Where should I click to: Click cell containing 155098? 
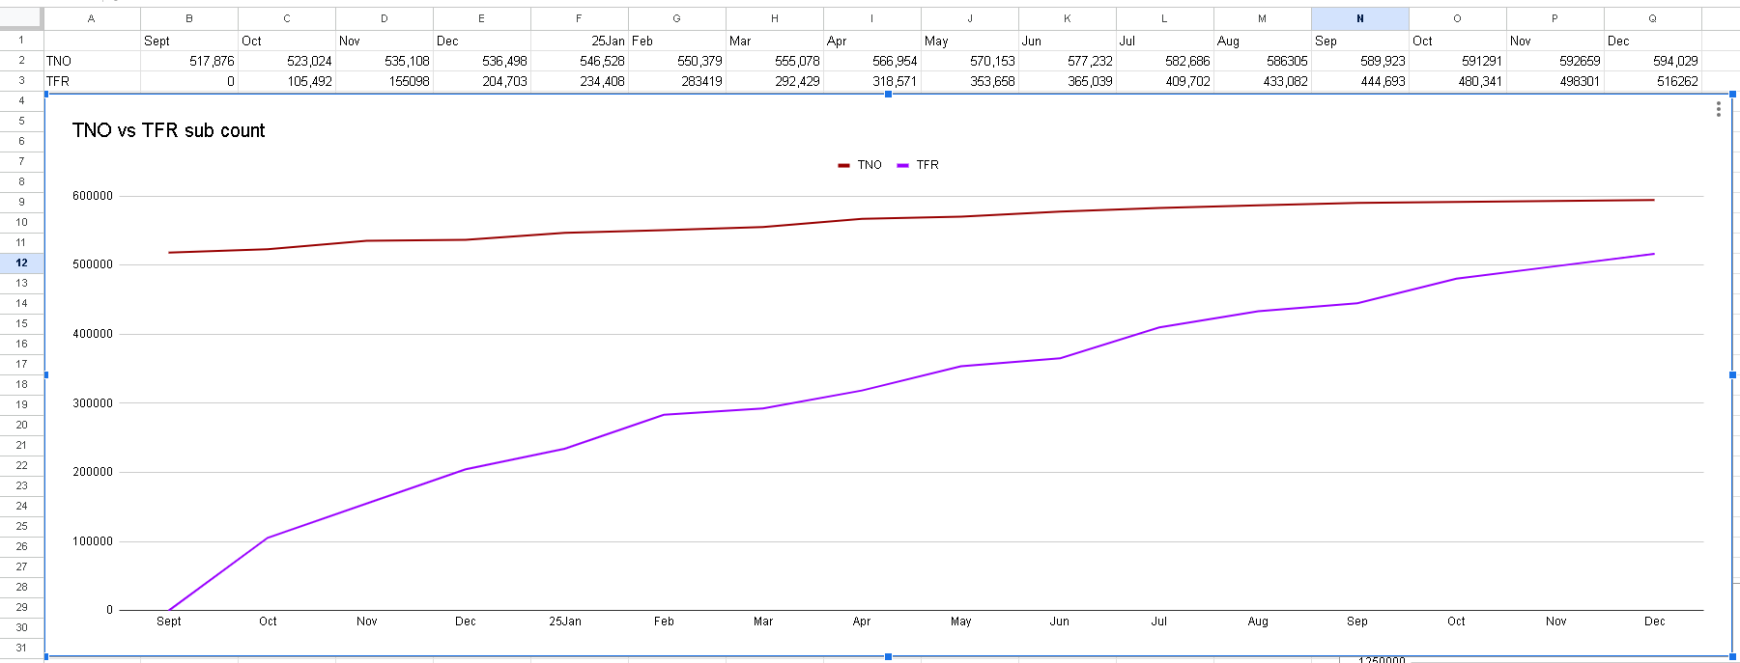[x=385, y=81]
